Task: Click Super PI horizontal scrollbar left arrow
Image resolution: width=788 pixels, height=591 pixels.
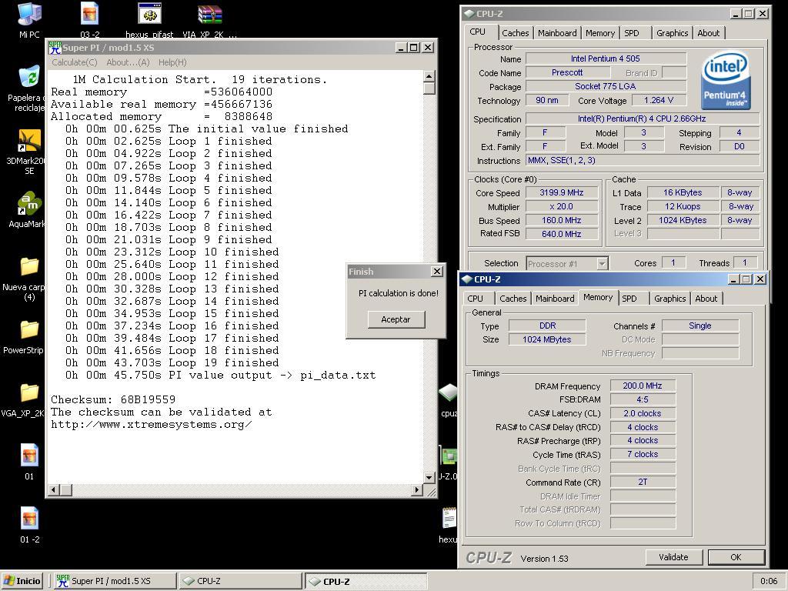Action: point(54,489)
